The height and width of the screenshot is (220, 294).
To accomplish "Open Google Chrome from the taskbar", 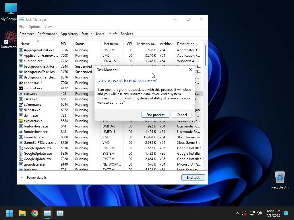I will [35, 213].
